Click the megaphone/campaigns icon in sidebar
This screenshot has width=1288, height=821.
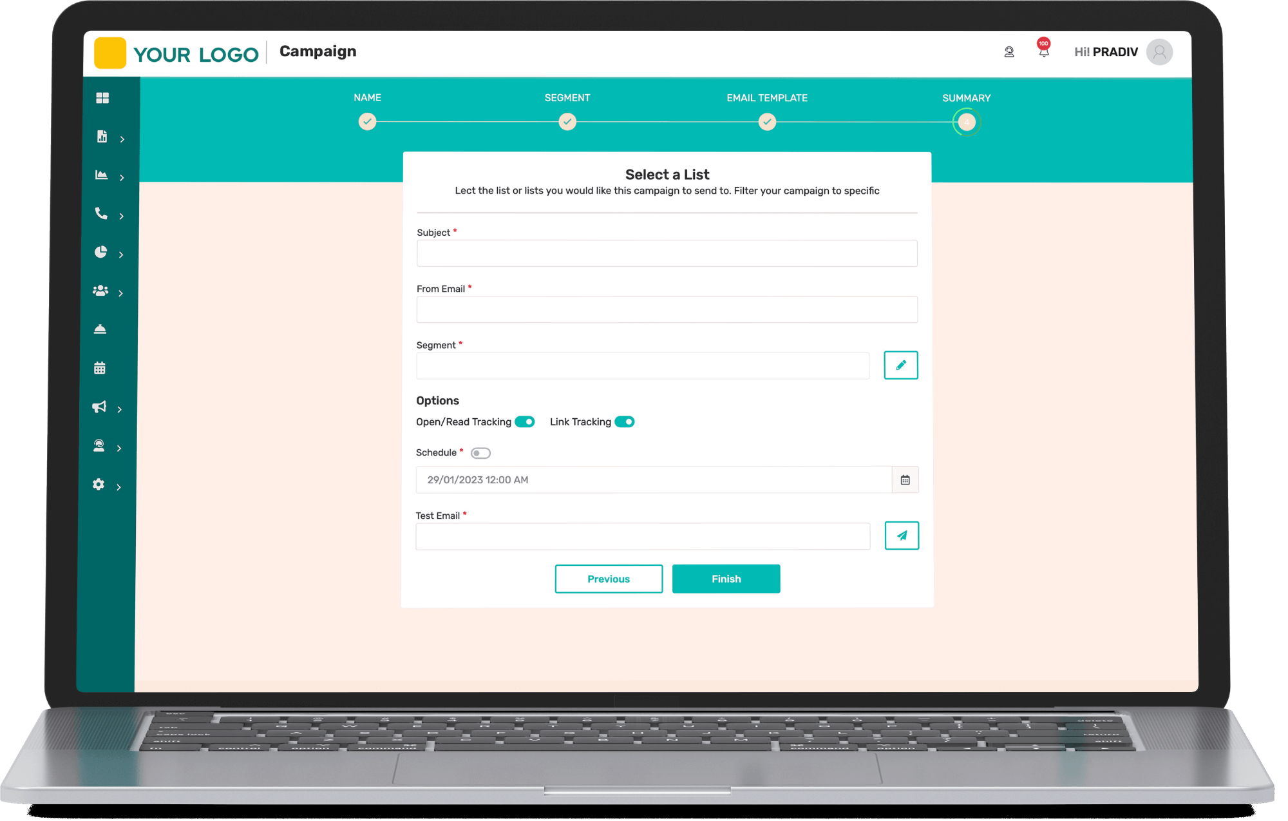pos(101,407)
